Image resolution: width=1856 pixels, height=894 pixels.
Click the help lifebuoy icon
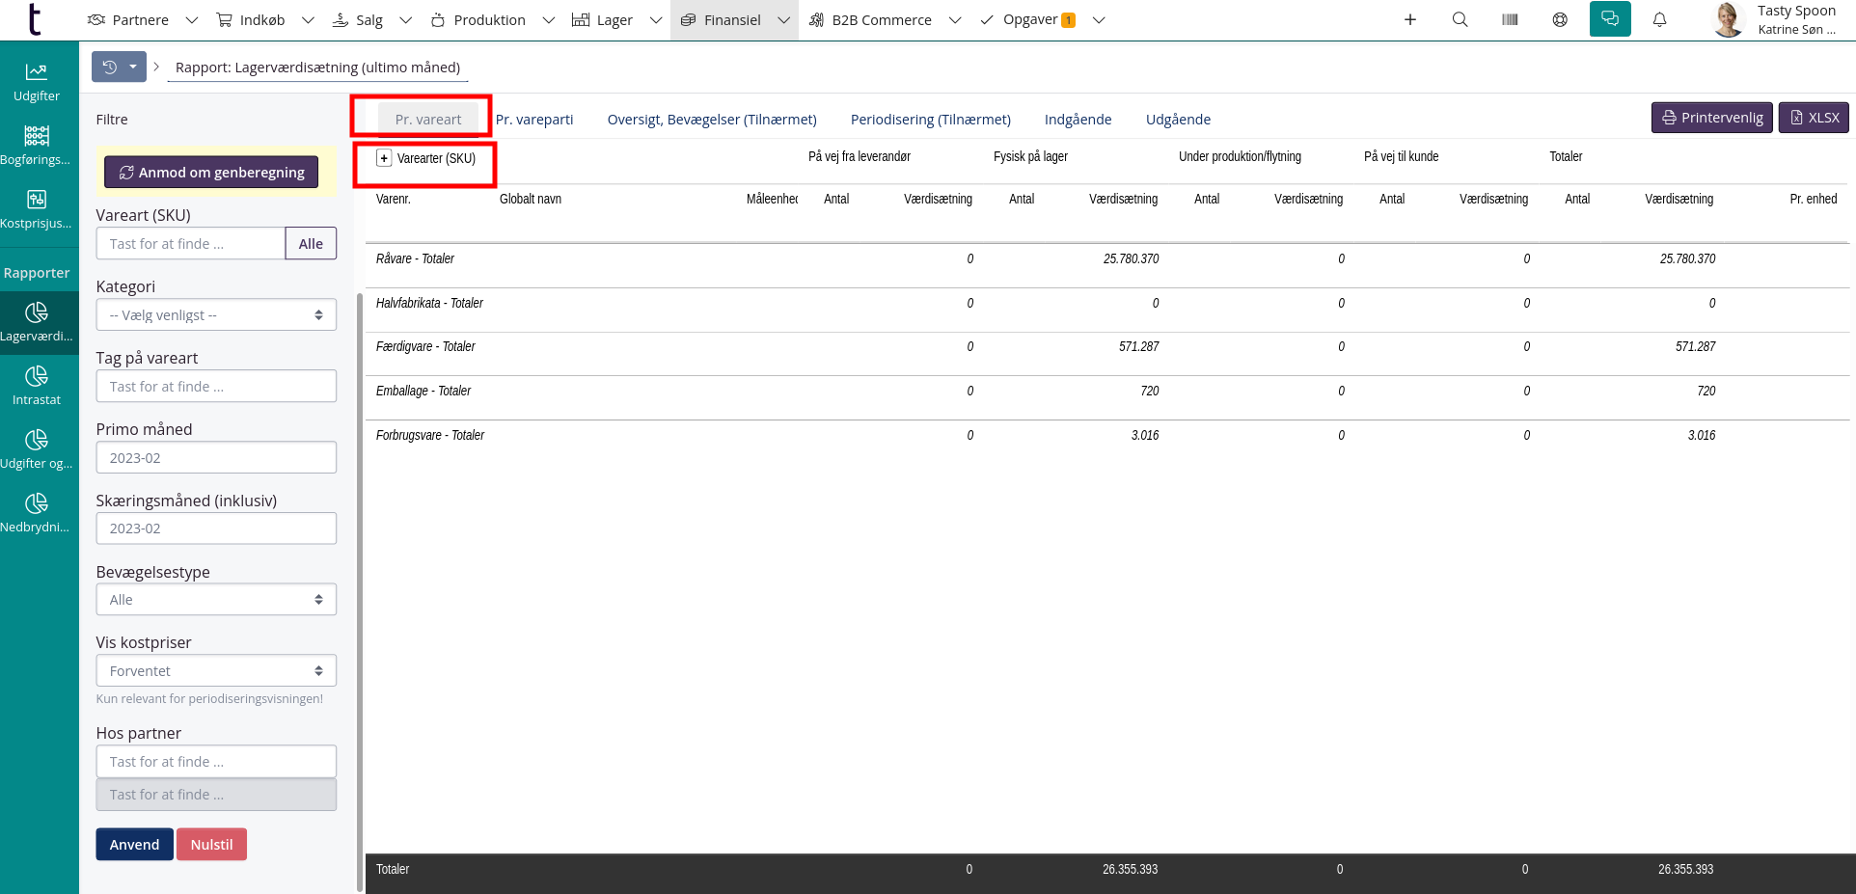pos(1560,19)
